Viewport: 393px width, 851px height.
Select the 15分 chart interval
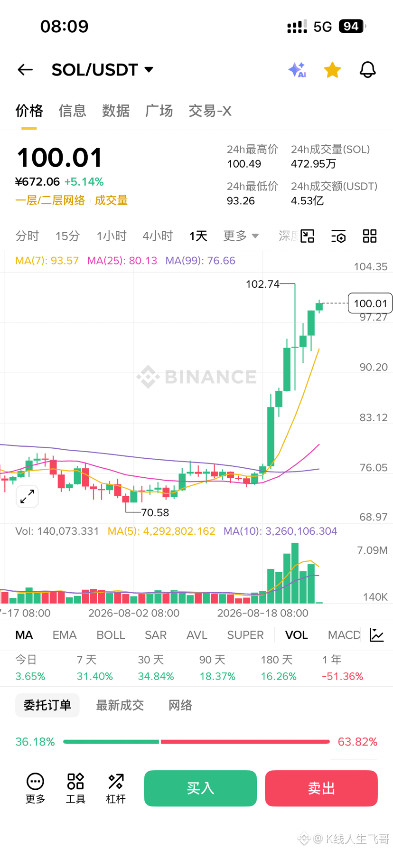tap(67, 236)
